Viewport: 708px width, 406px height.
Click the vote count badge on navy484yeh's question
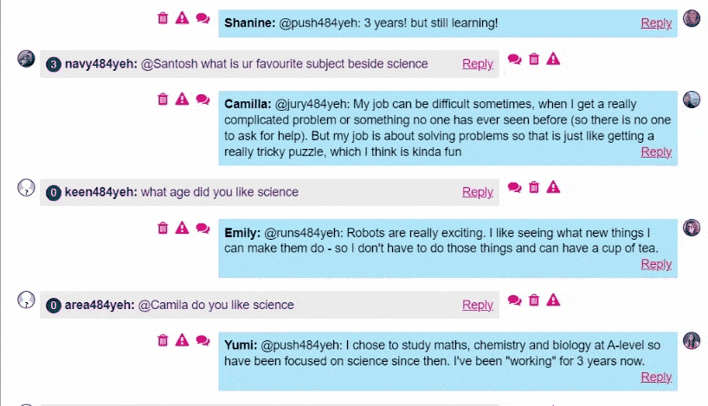54,65
